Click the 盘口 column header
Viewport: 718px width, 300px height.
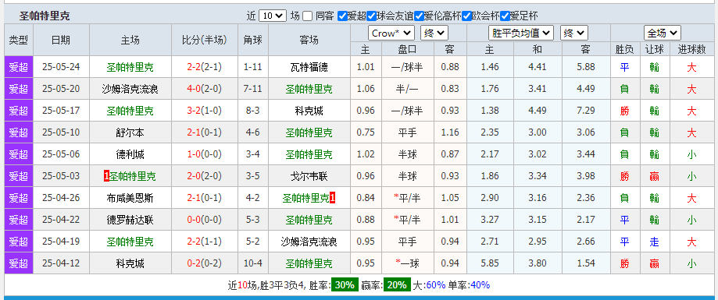click(407, 49)
